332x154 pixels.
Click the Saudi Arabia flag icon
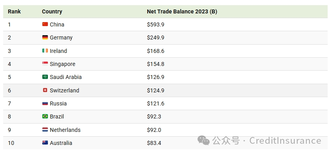tap(45, 77)
